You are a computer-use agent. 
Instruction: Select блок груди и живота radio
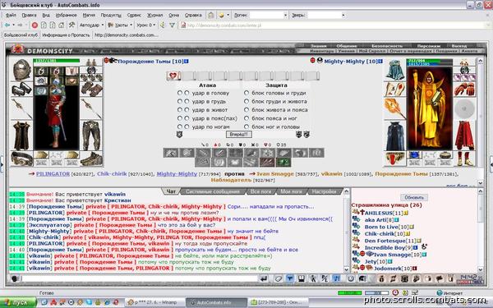(246, 102)
